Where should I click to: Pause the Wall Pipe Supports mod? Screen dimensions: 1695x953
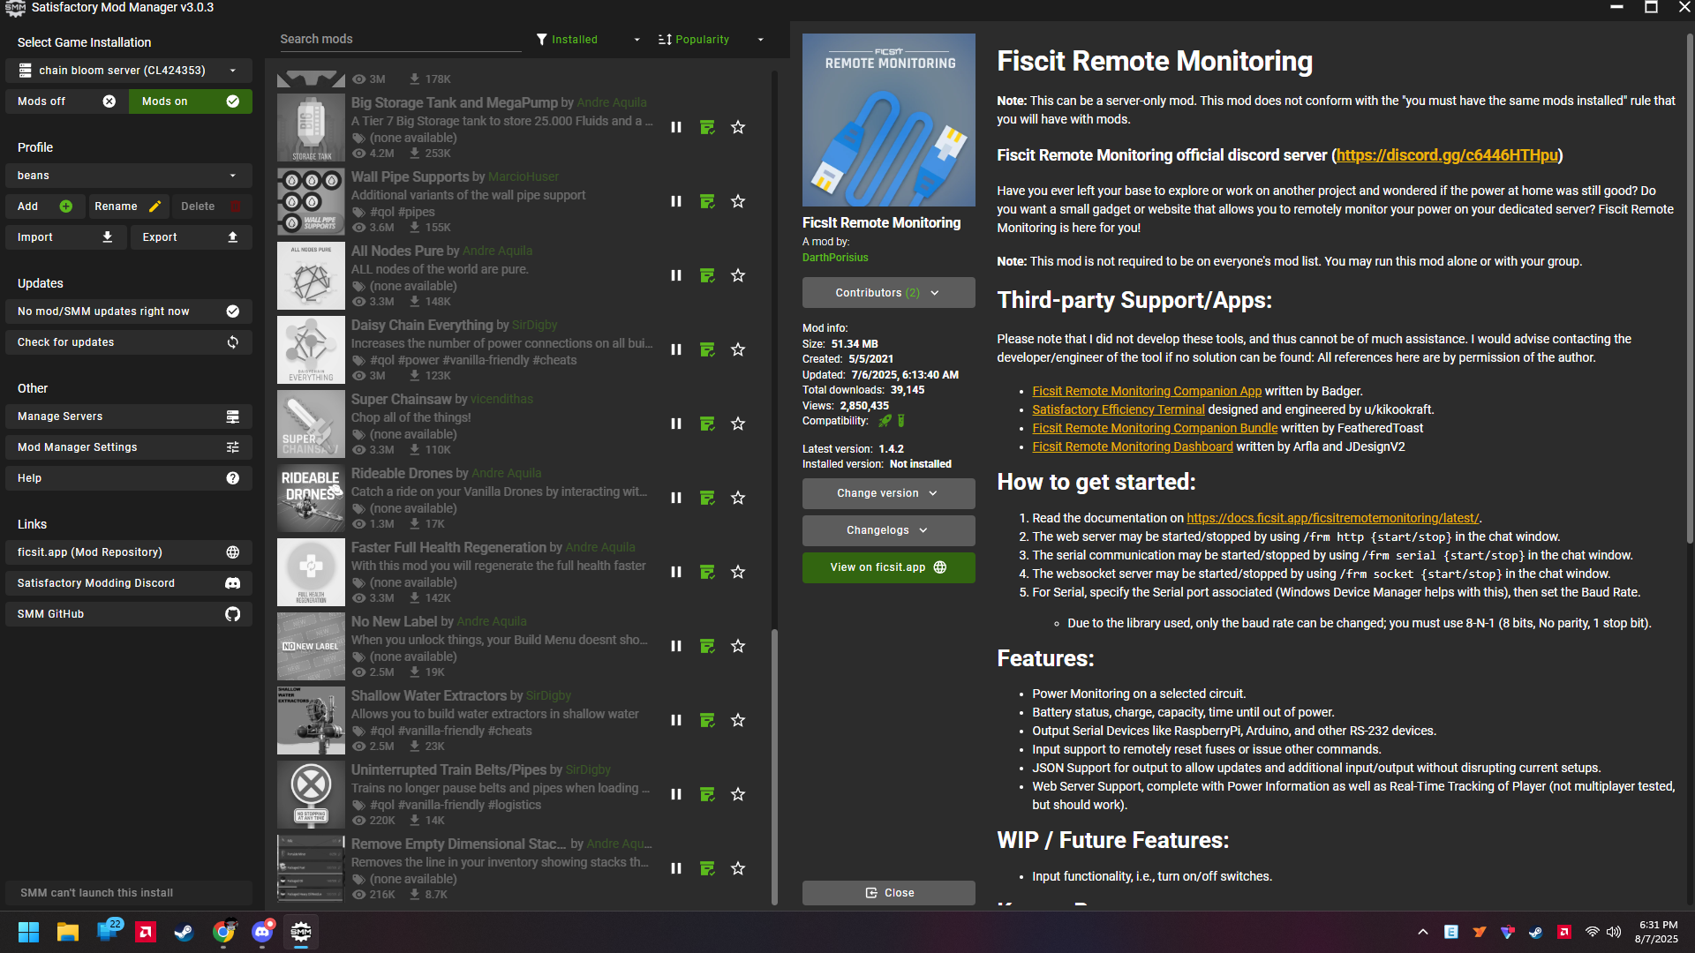pyautogui.click(x=676, y=201)
